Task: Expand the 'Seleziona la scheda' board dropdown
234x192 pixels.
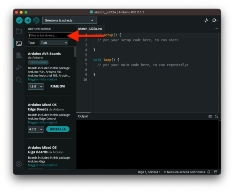Action: point(70,20)
